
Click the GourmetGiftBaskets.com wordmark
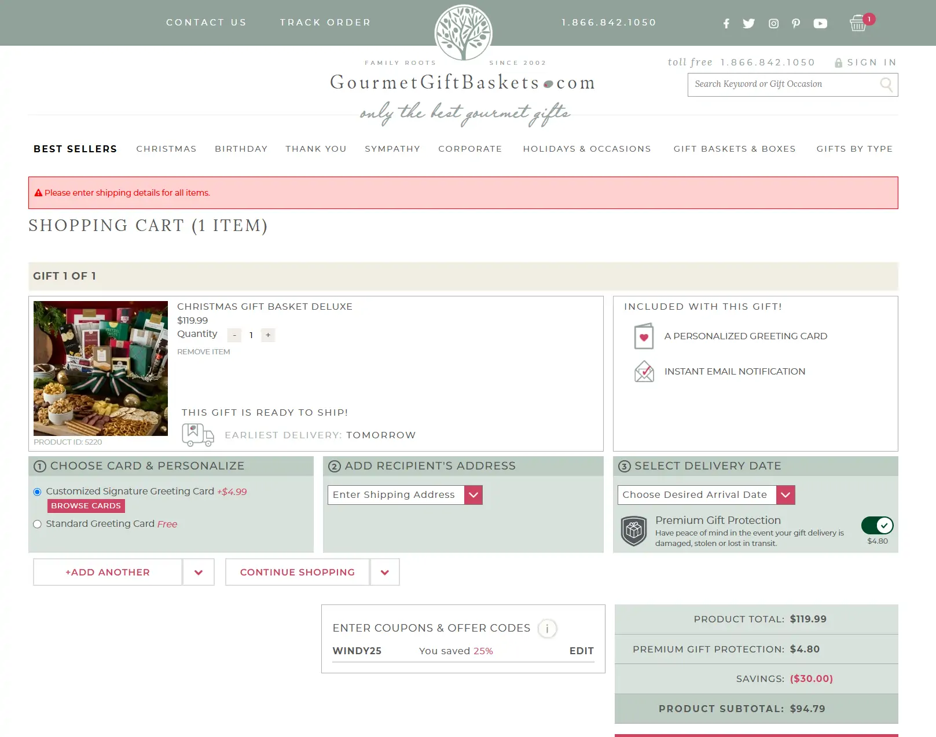pyautogui.click(x=463, y=82)
